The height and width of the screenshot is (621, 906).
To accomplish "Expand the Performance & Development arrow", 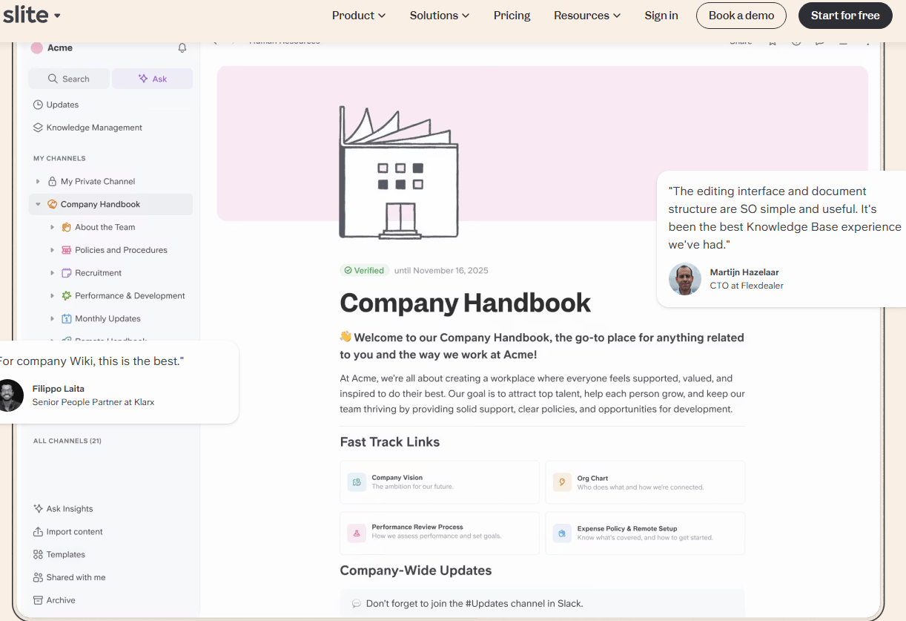I will pyautogui.click(x=52, y=295).
